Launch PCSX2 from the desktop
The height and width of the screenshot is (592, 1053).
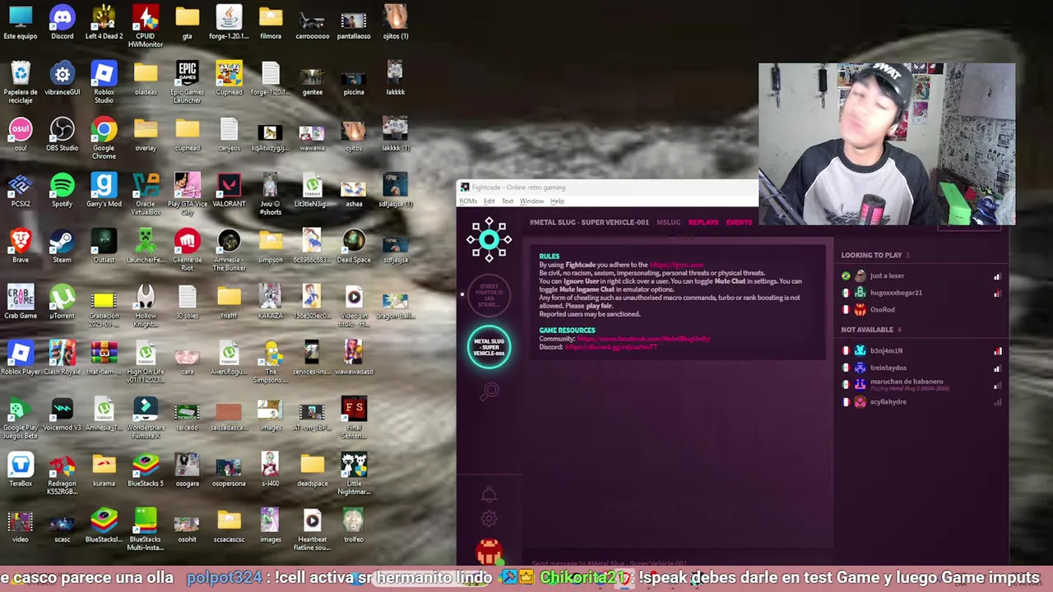(x=21, y=191)
